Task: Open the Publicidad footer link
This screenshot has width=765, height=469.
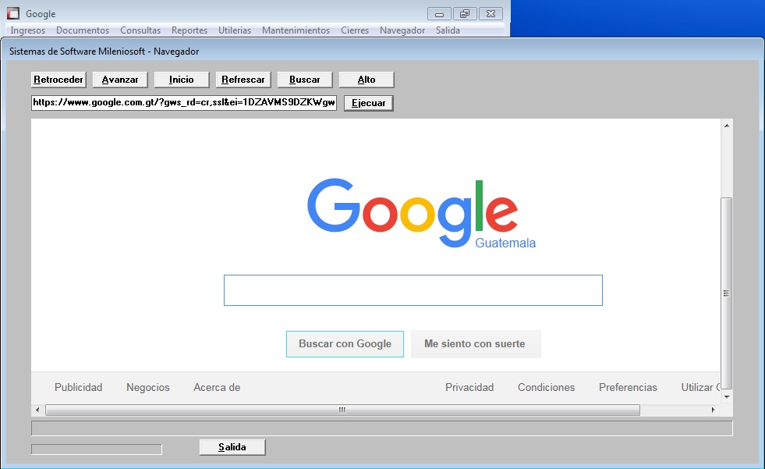Action: coord(79,388)
